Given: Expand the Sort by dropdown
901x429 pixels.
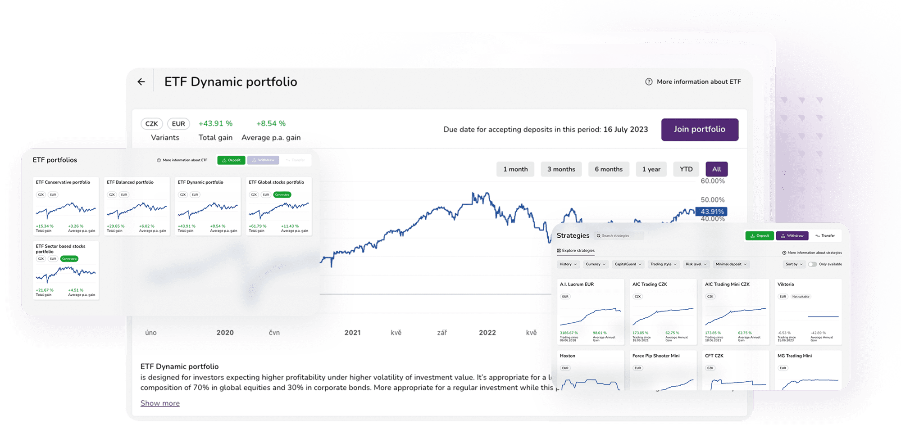Looking at the screenshot, I should (794, 264).
